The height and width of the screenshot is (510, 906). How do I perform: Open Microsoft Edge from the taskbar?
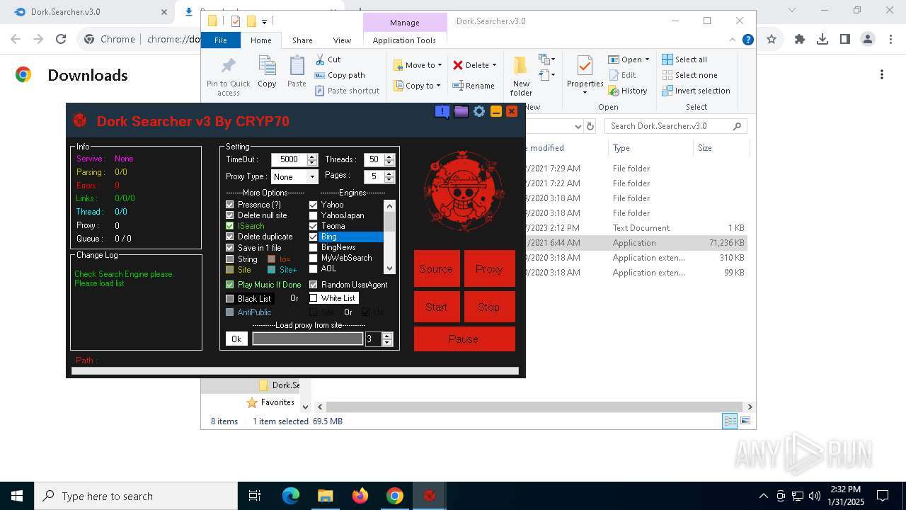pos(291,496)
